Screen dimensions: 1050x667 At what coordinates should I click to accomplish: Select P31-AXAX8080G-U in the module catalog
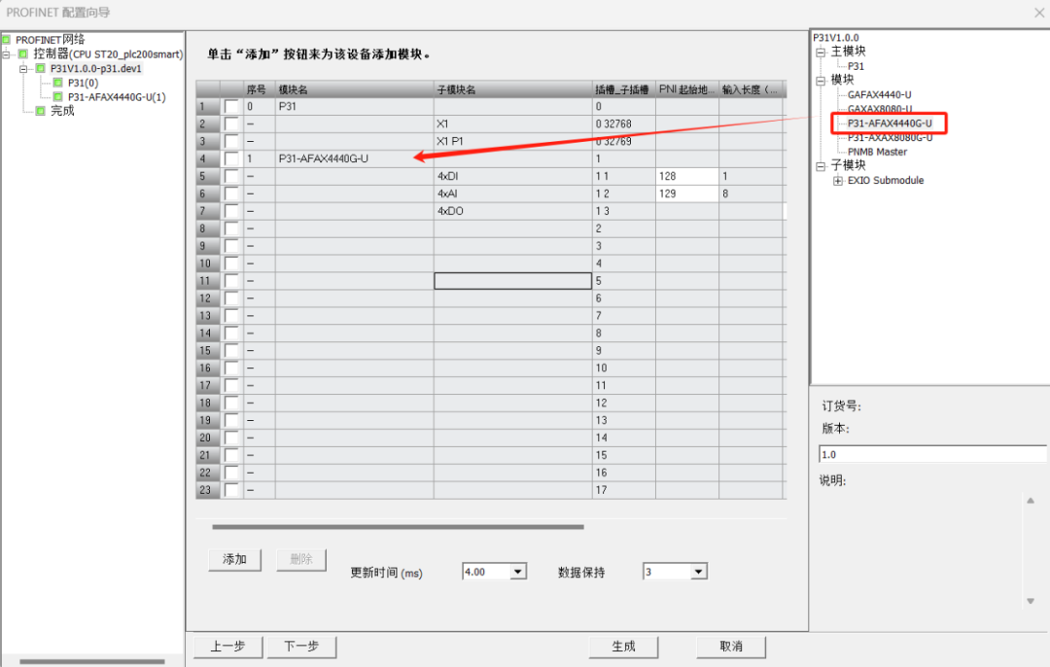(890, 138)
